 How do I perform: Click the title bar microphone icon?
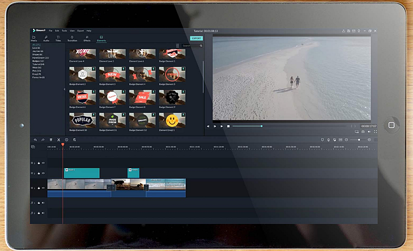359,31
